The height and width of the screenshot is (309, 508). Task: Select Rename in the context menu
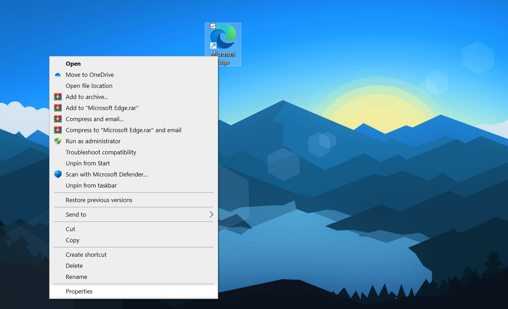76,277
